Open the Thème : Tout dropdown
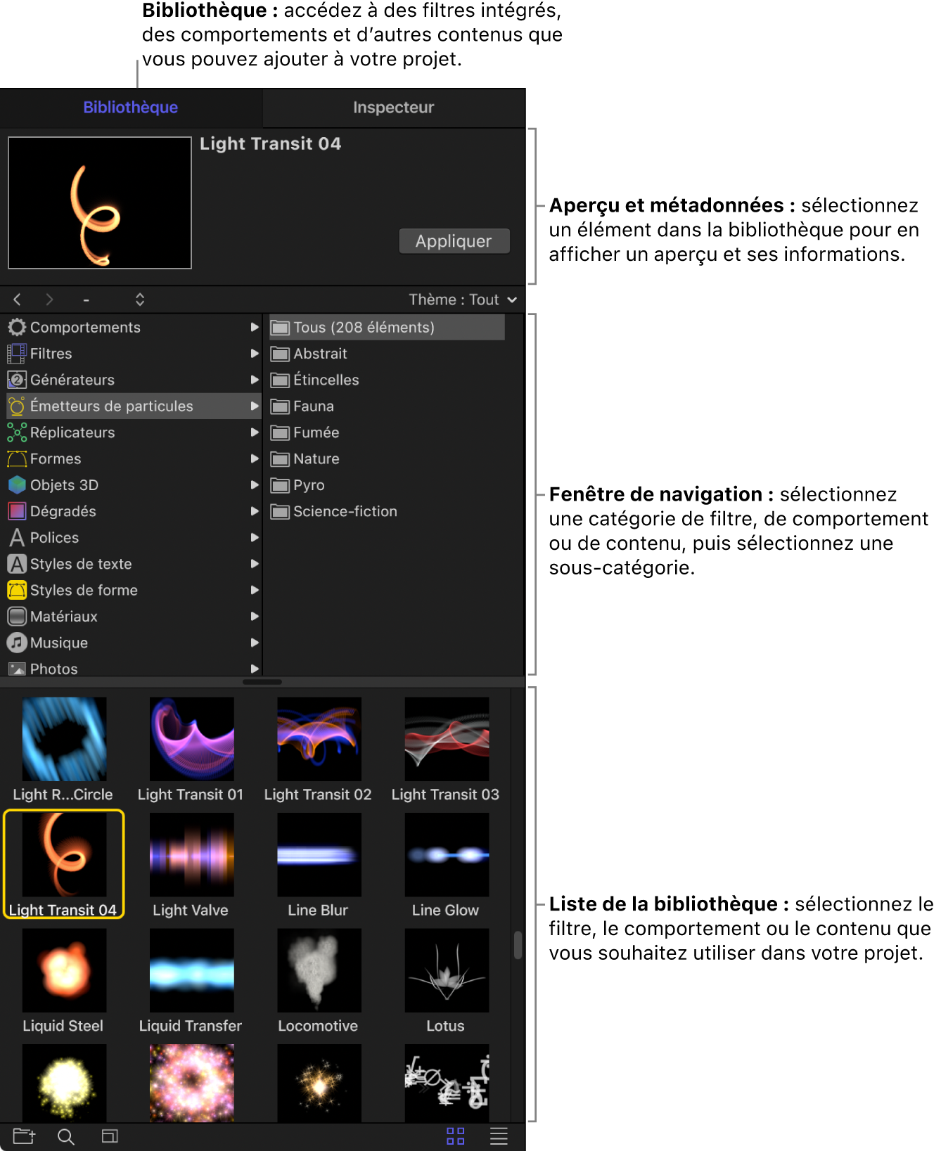 point(463,300)
